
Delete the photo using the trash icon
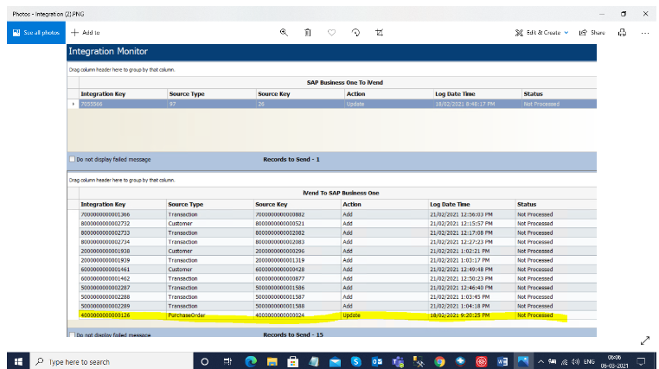pos(308,33)
